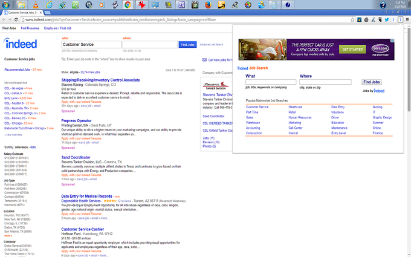Sort results by date

tap(33, 147)
